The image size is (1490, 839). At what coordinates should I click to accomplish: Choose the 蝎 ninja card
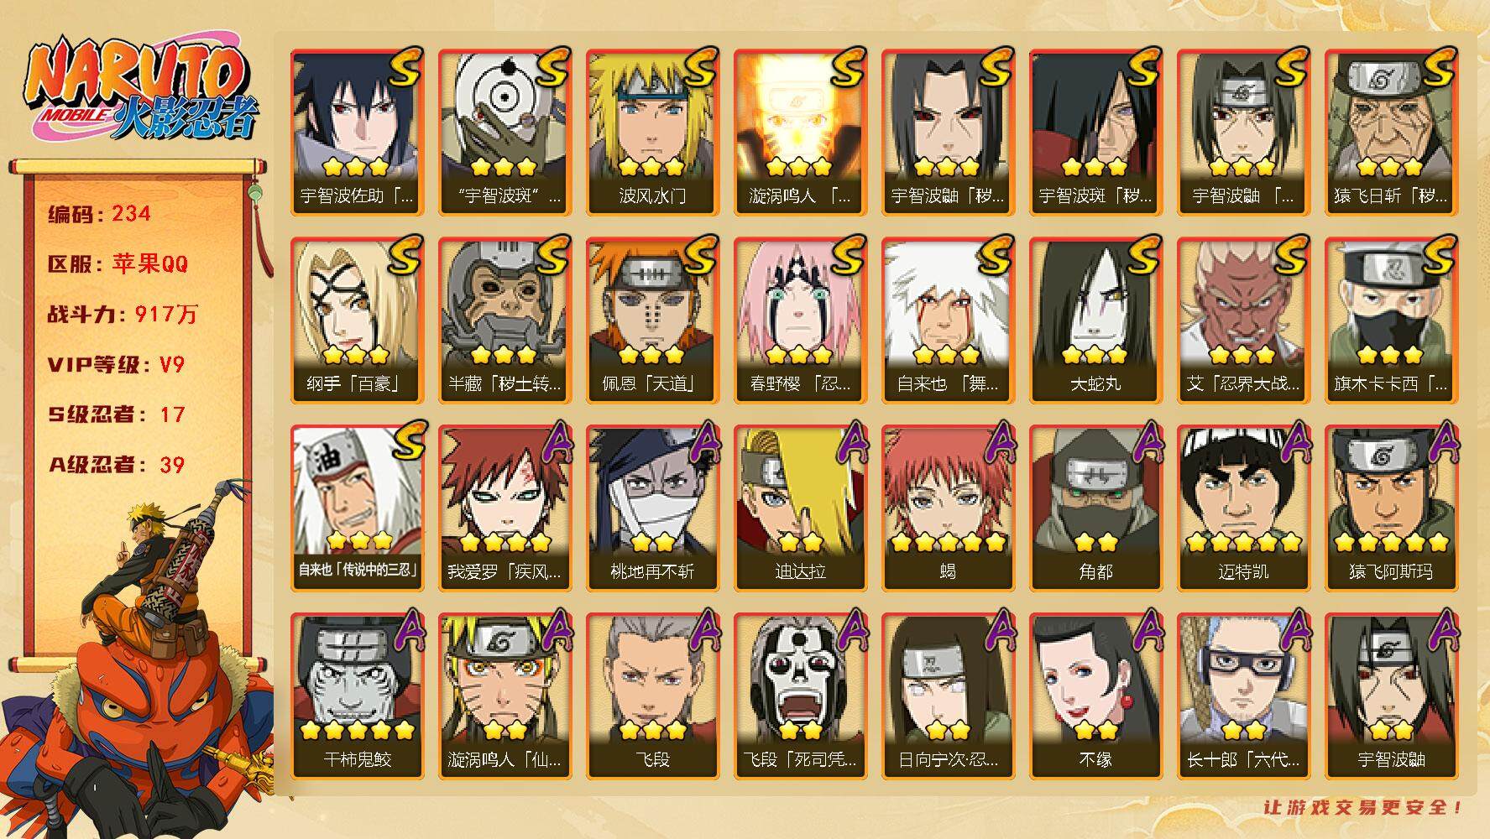(948, 508)
